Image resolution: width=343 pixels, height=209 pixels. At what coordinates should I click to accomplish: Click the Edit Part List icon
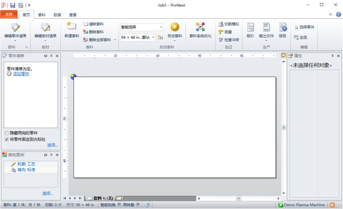click(x=15, y=27)
